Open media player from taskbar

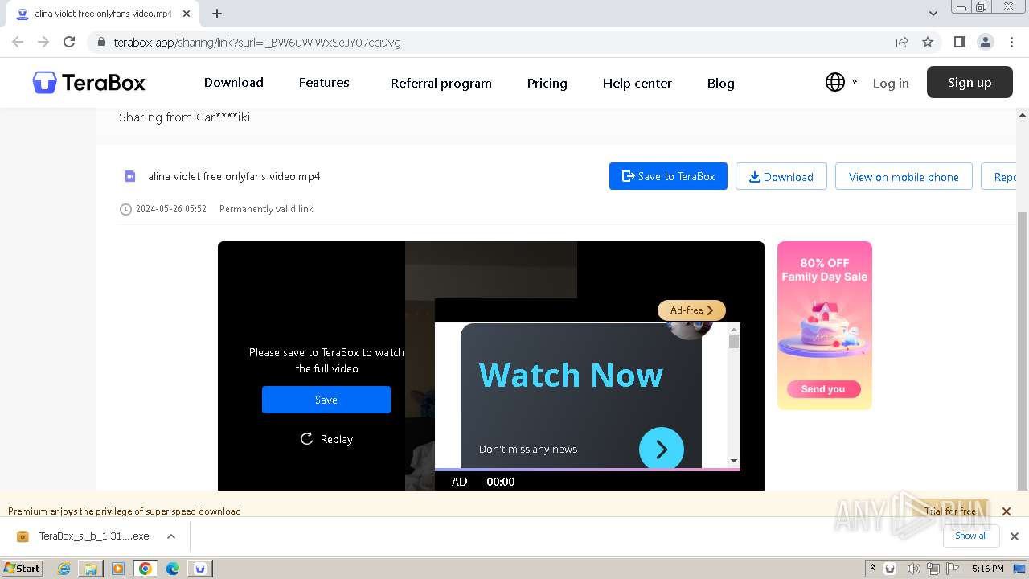(x=118, y=569)
